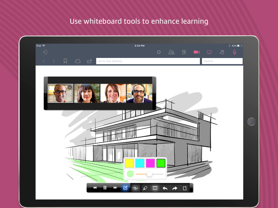This screenshot has height=208, width=278.
Task: Pick the cyan highlighter color
Action: (x=140, y=163)
